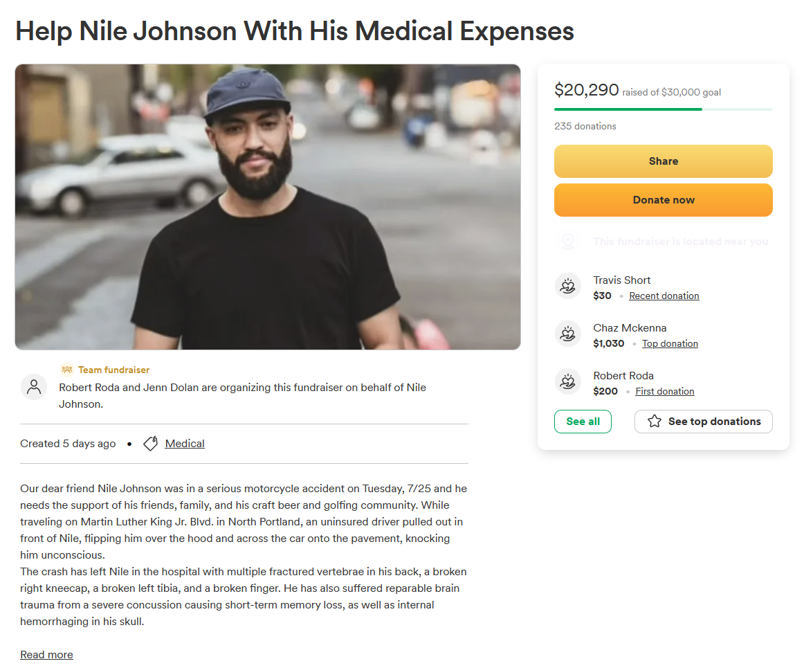Click Chaz Mckenna's donation heart icon
804x668 pixels.
point(568,334)
